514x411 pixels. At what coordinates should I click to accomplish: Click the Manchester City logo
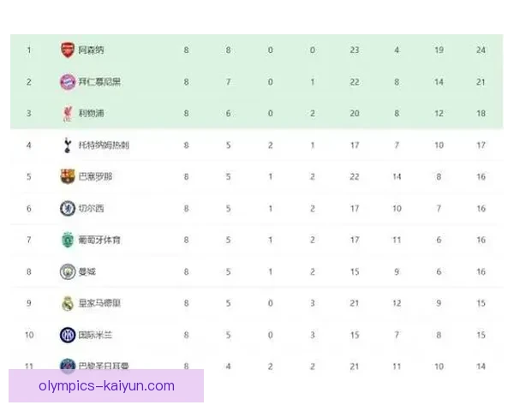[x=68, y=271]
